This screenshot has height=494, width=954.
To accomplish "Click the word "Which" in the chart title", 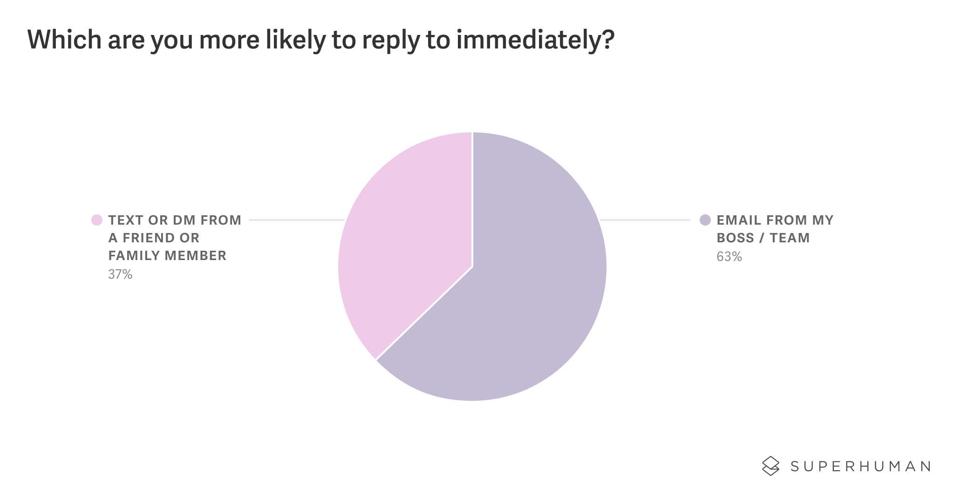I will (x=64, y=40).
